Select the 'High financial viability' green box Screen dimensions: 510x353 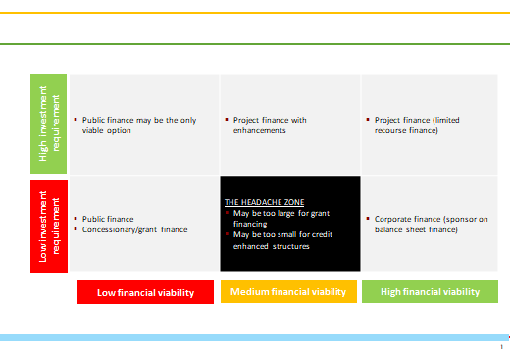(x=430, y=291)
